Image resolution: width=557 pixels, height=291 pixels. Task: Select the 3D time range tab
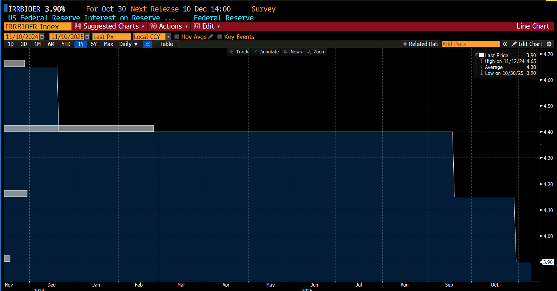(24, 44)
